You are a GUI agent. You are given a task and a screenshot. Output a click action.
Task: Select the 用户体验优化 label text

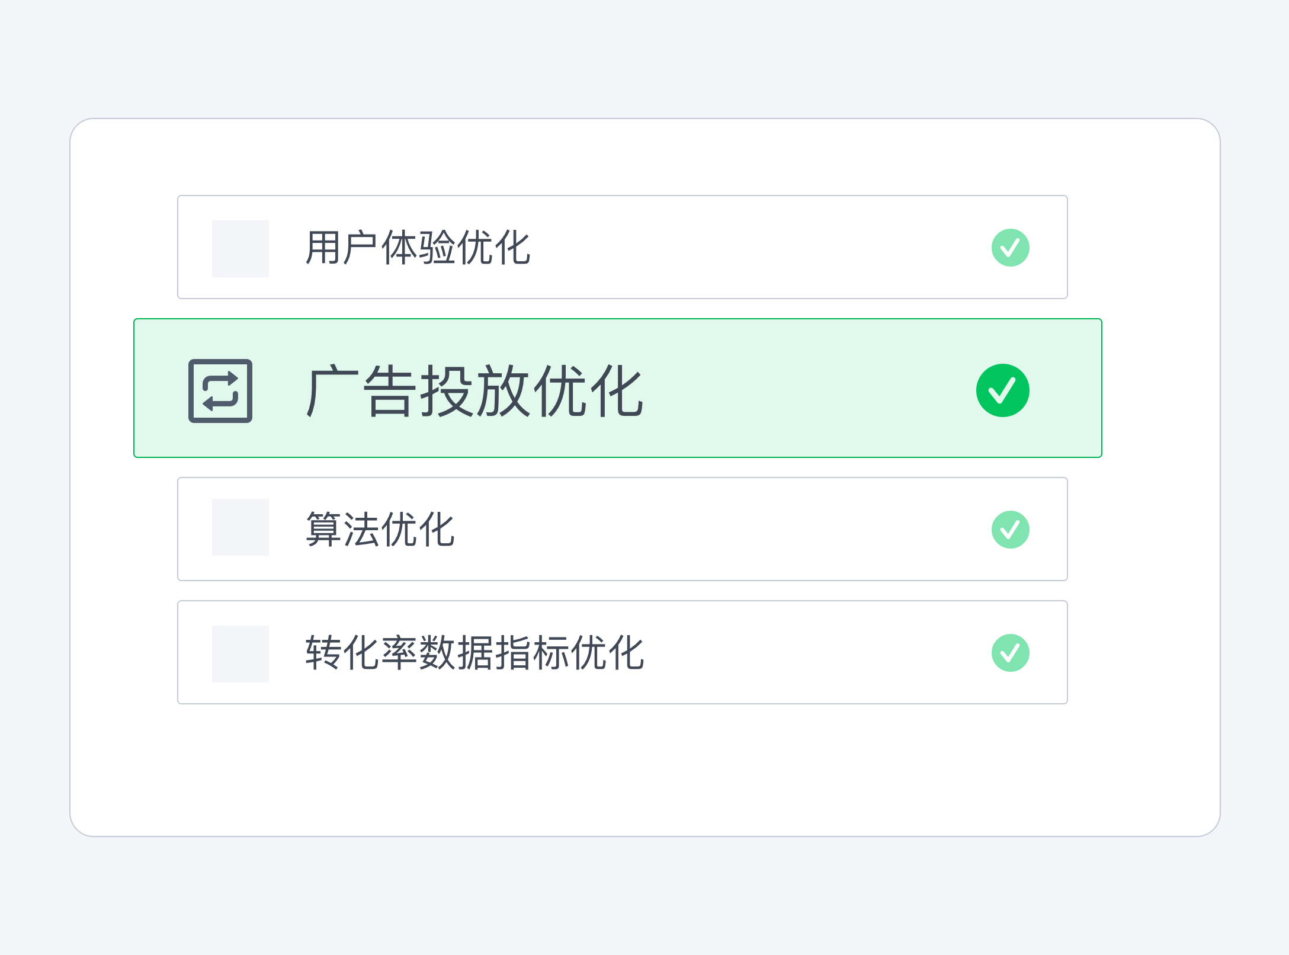418,248
